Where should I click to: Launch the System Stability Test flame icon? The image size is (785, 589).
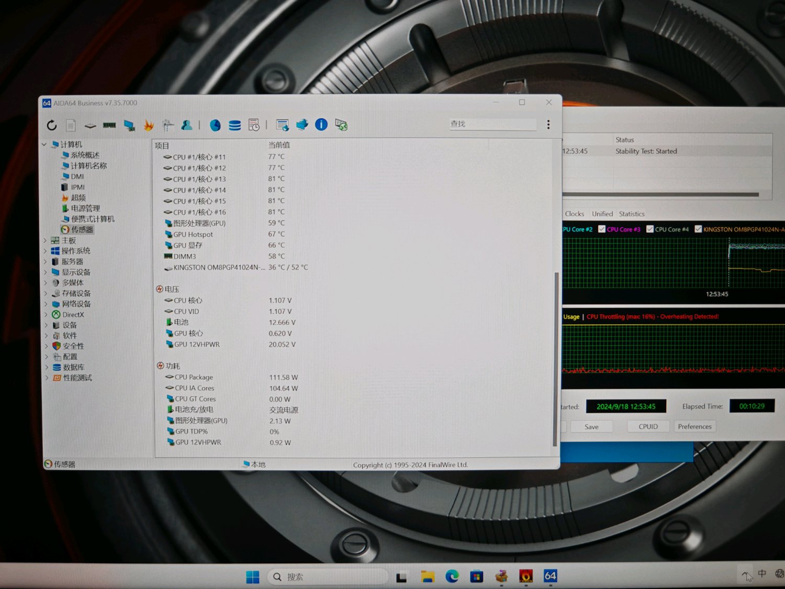point(149,125)
